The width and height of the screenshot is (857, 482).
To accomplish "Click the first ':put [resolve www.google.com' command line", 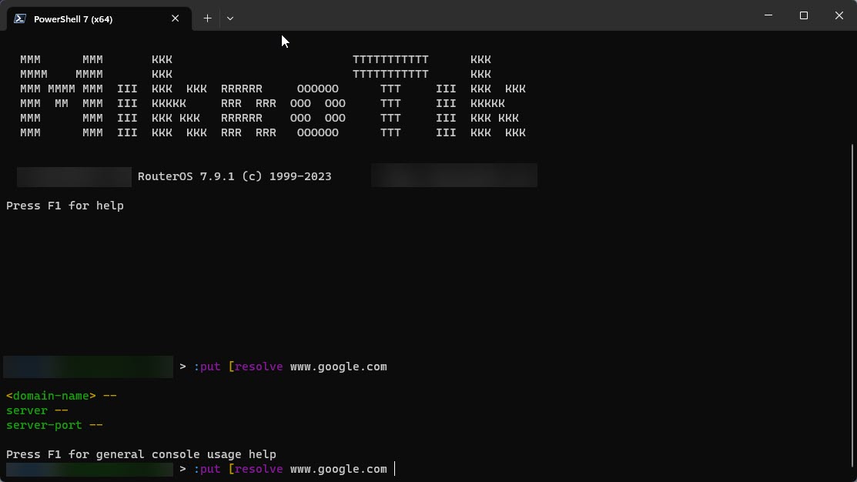I will pos(290,367).
